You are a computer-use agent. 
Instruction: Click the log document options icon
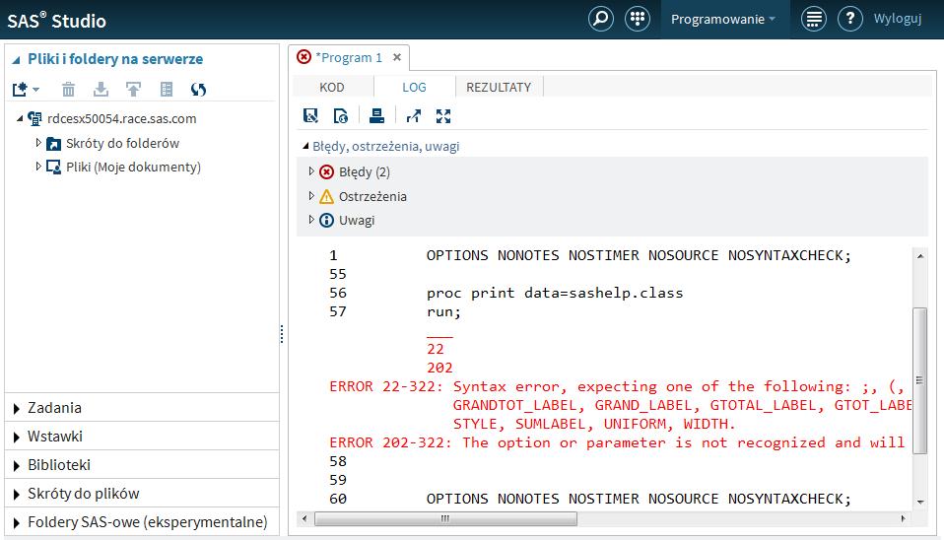point(341,115)
